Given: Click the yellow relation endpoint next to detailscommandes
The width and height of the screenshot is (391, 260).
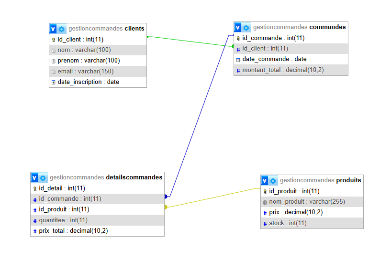Looking at the screenshot, I should (x=166, y=207).
